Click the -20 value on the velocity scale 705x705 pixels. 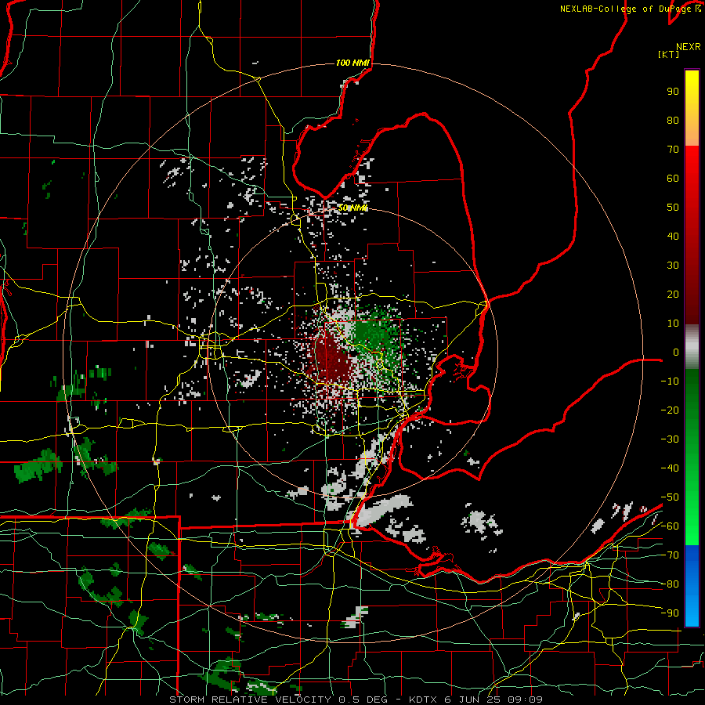point(670,410)
